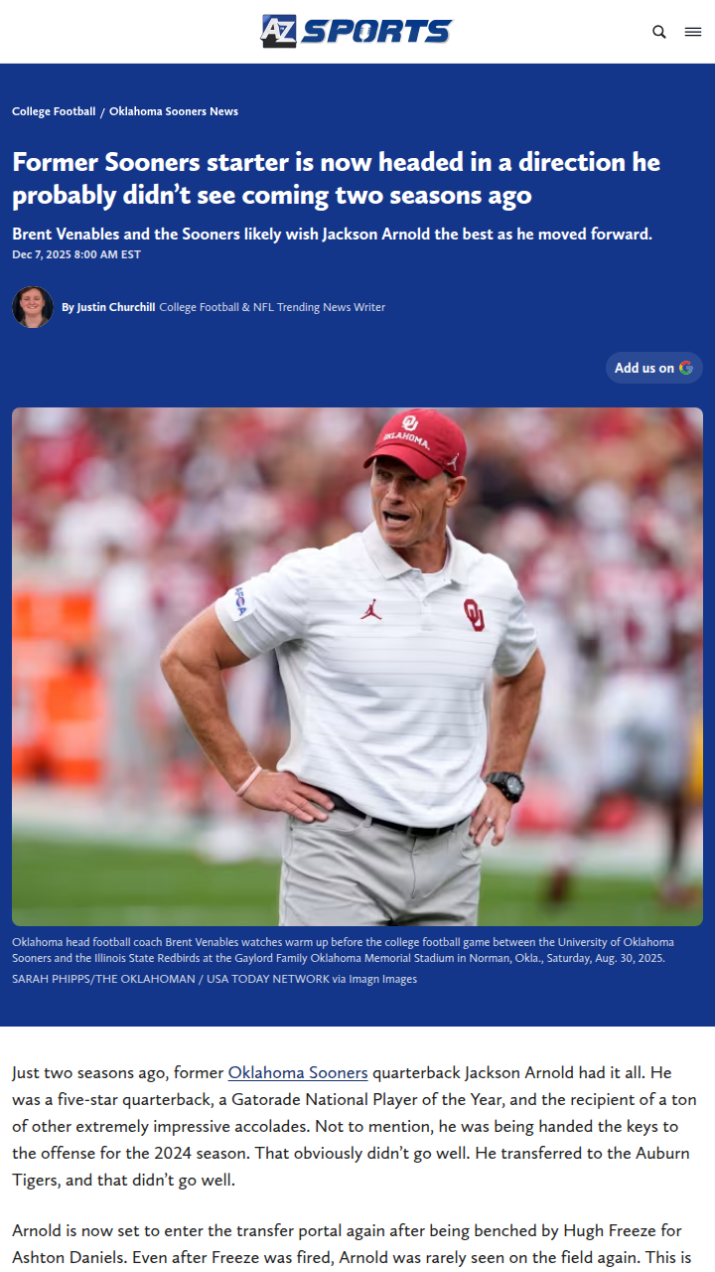The image size is (715, 1272).
Task: Click the Sarah Phipps photo credit line
Action: 214,979
